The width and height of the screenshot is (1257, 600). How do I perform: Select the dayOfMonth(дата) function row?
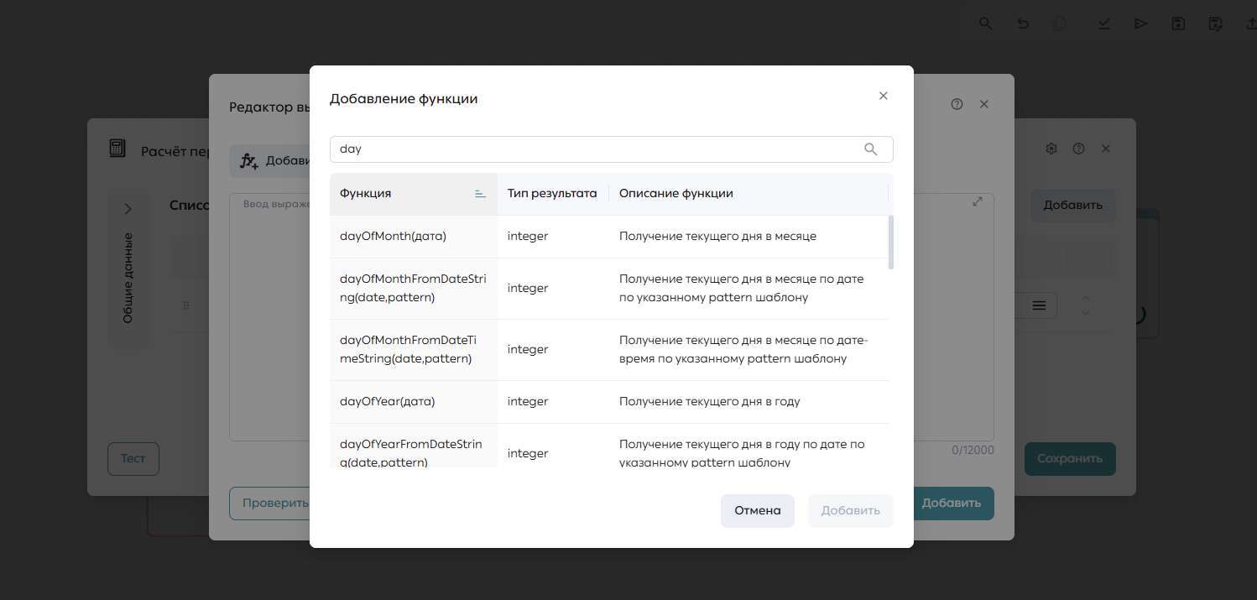[609, 237]
